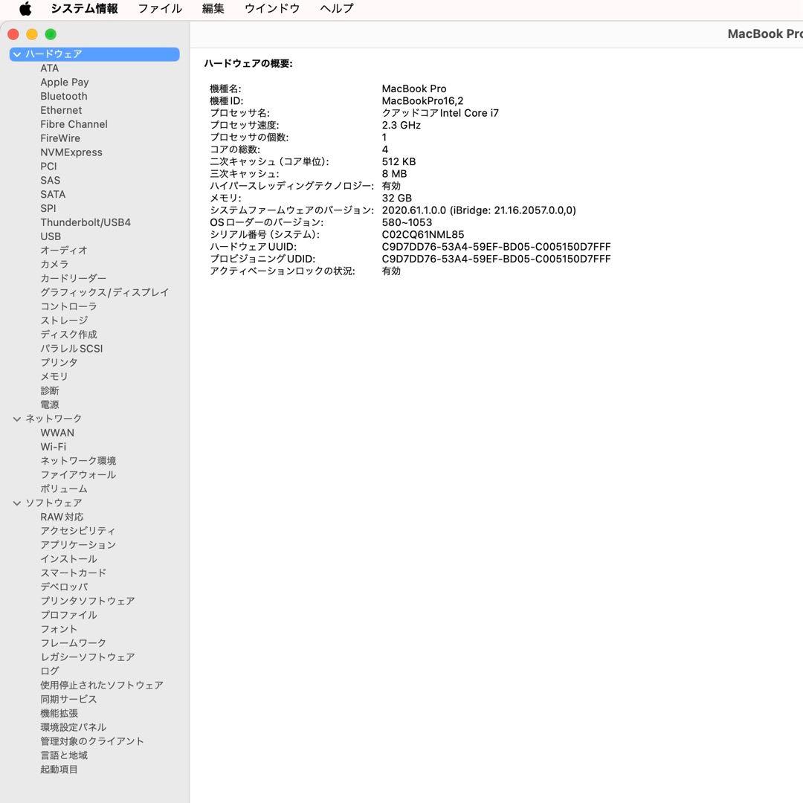Viewport: 803px width, 803px height.
Task: Select PCI in the sidebar
Action: click(48, 167)
